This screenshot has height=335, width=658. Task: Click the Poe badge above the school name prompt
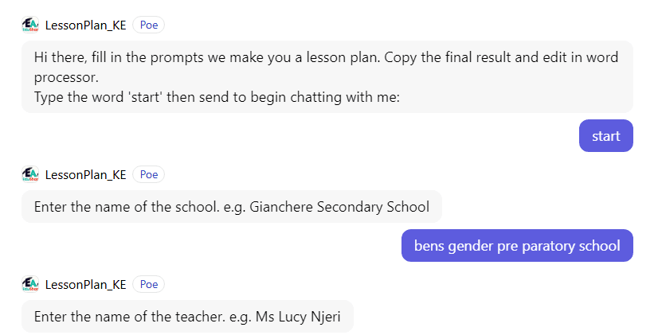148,174
